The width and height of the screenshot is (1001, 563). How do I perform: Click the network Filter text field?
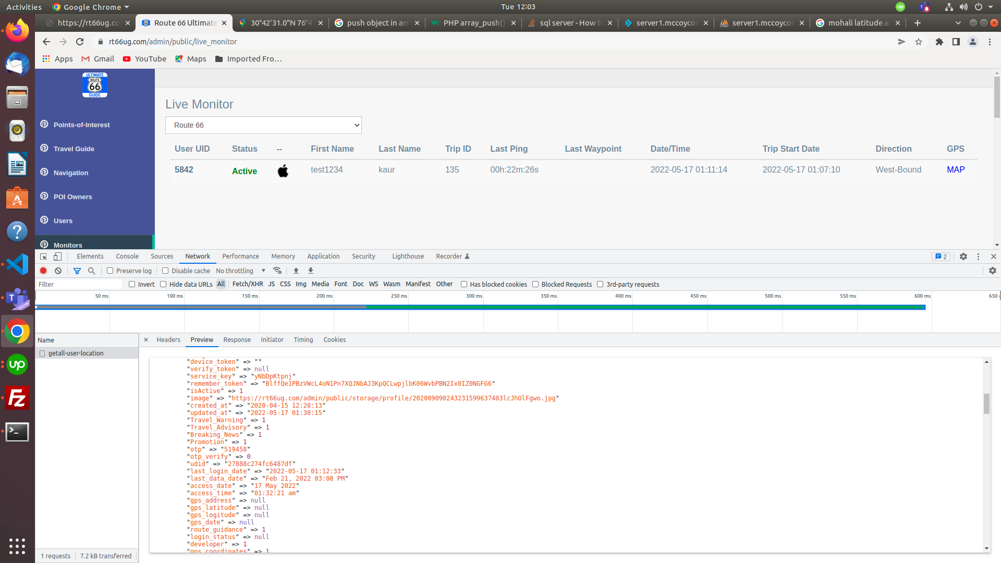[x=79, y=284]
